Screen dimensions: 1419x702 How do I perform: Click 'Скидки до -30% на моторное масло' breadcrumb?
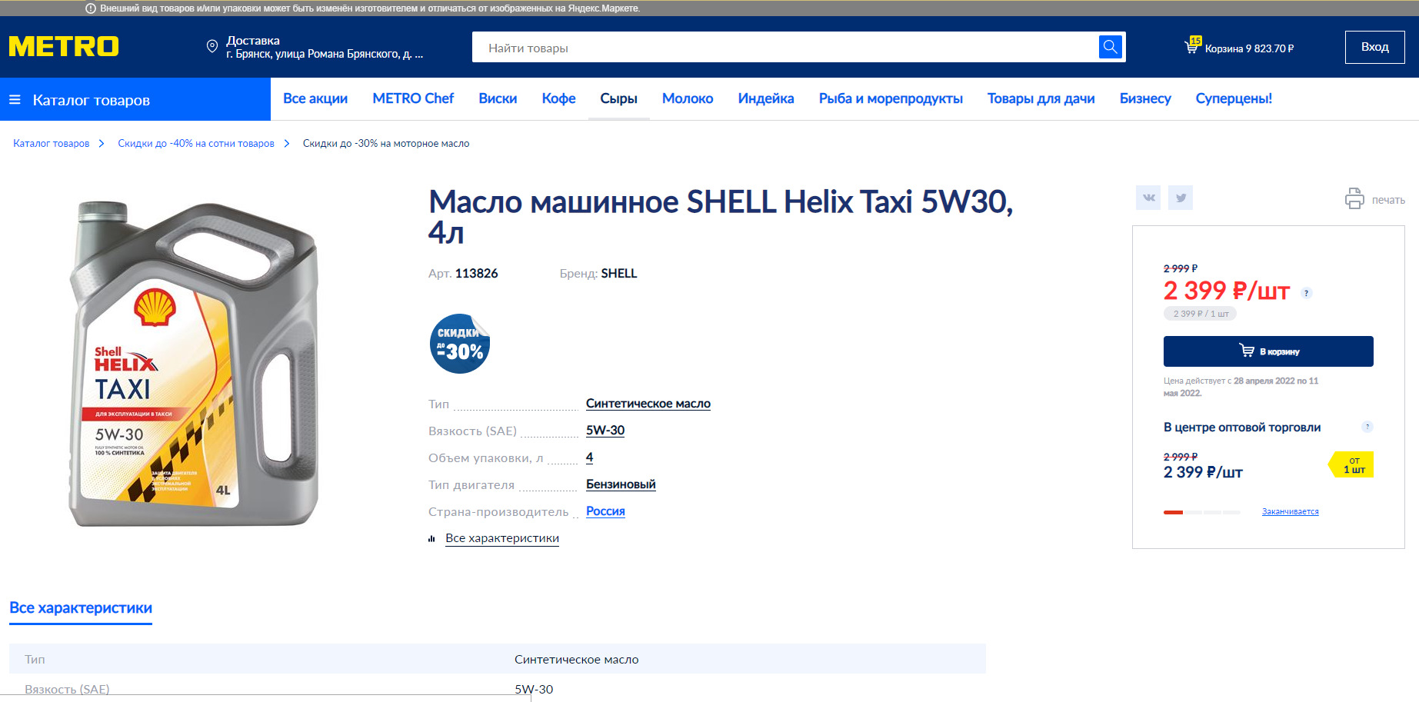pyautogui.click(x=386, y=144)
